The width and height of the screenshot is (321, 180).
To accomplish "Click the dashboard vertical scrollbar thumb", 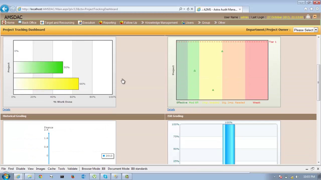I will (318, 82).
